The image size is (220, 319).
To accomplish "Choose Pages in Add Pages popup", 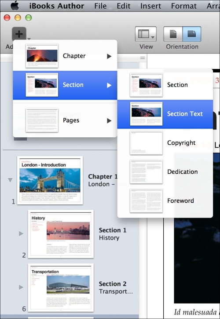I will tap(65, 120).
